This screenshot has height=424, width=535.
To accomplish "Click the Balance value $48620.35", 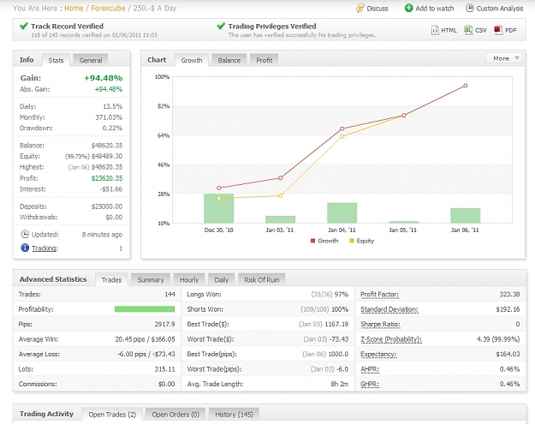I will (107, 146).
